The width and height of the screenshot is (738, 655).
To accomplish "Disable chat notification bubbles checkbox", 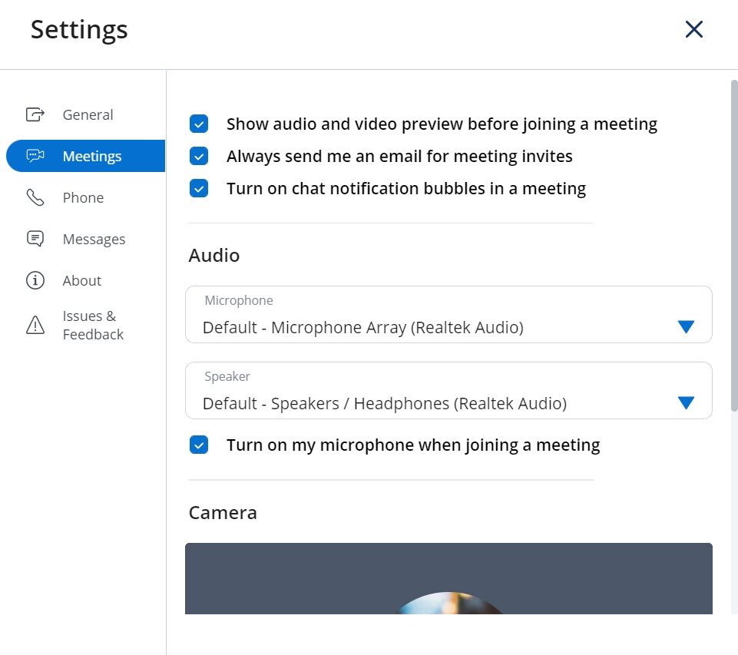I will [x=199, y=188].
